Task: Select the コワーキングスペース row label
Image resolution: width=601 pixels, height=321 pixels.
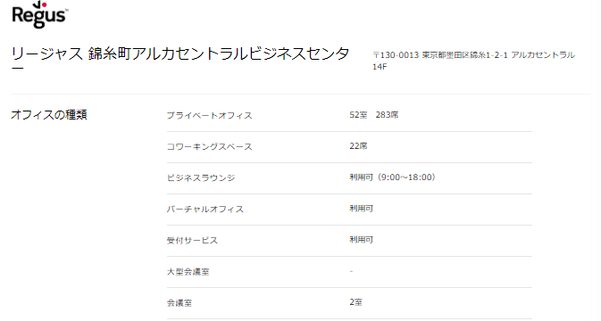Action: [209, 147]
